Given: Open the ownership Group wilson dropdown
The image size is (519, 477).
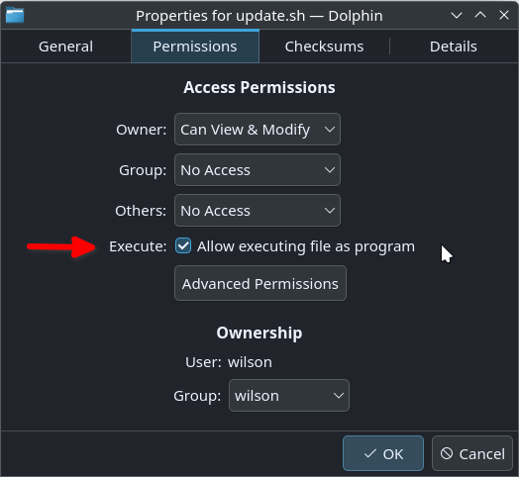Looking at the screenshot, I should click(x=289, y=396).
